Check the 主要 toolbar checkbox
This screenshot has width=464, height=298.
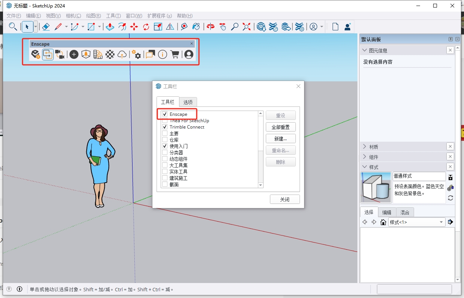coord(165,133)
